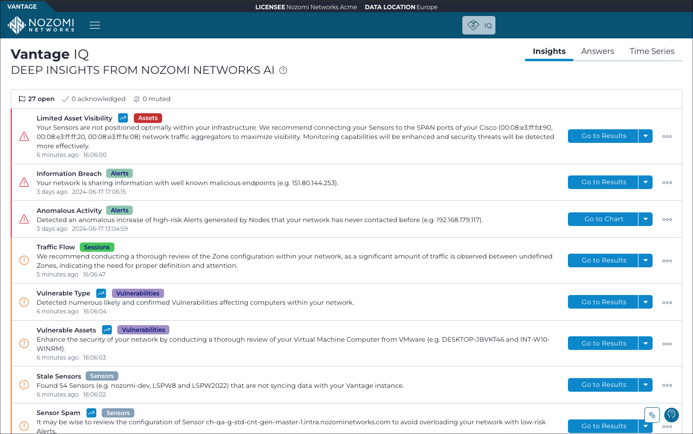Click the VANTAGE tab in the top bar

point(22,6)
